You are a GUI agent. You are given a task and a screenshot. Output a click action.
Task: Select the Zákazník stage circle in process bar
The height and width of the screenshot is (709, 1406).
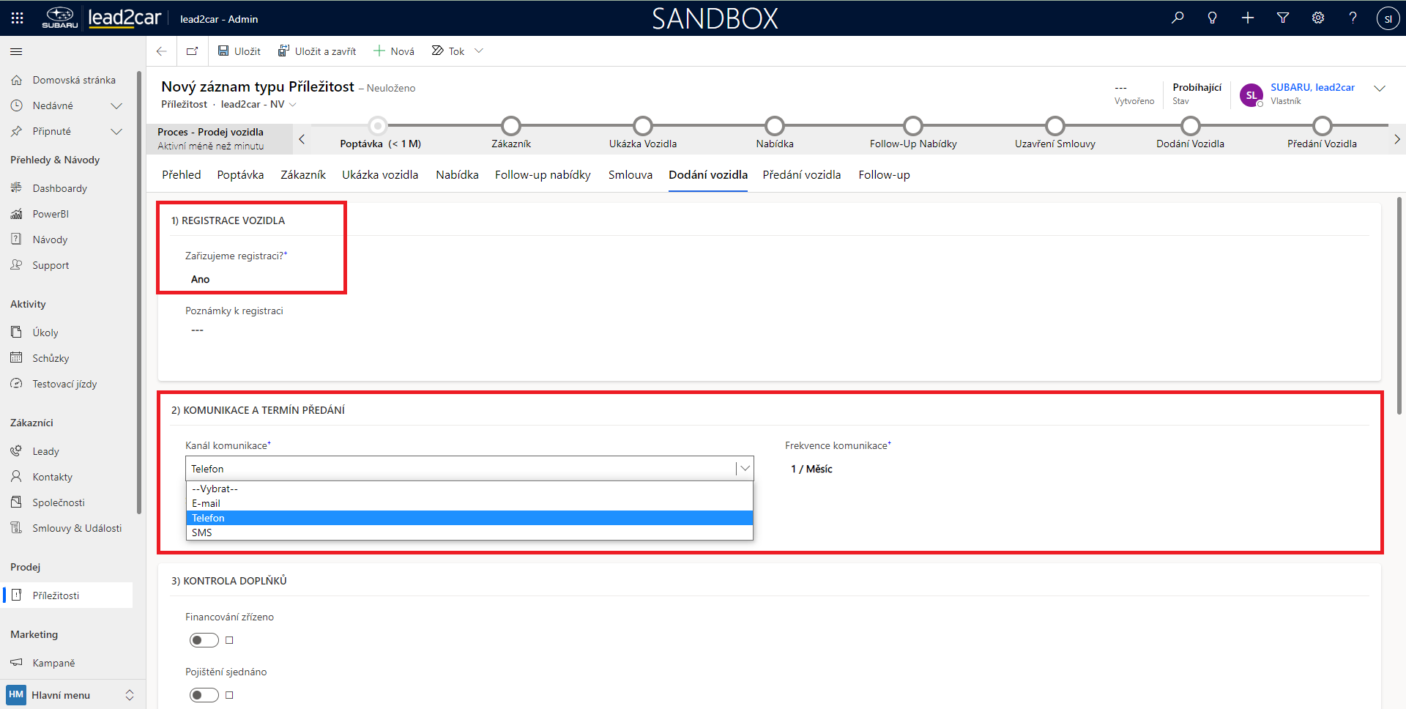pos(511,126)
